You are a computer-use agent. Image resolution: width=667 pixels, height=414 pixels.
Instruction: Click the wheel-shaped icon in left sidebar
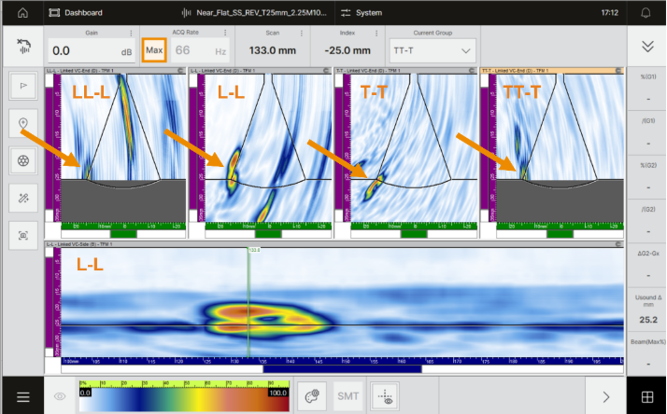(x=22, y=159)
